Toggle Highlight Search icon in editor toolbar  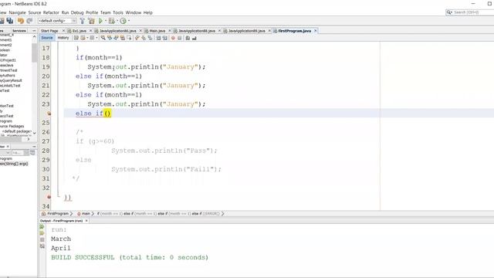point(122,38)
